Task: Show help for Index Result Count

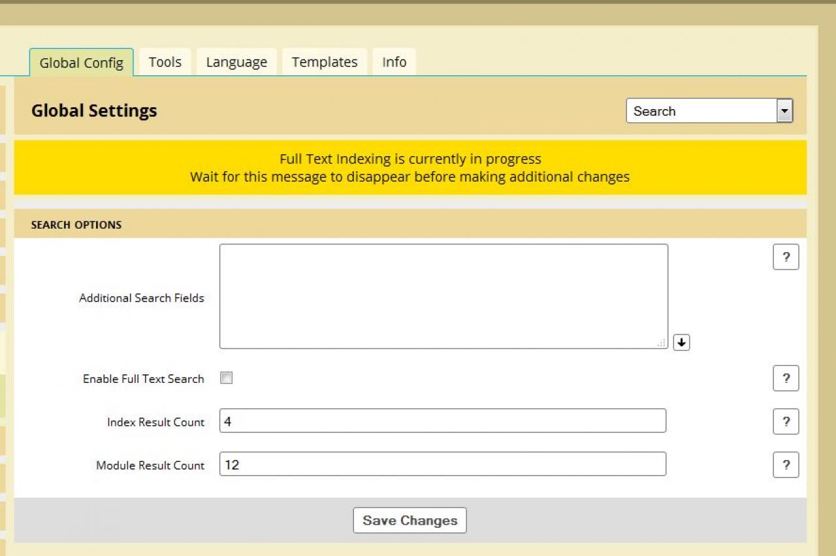Action: click(x=786, y=422)
